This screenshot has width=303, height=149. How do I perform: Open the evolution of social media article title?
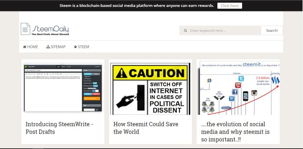(236, 132)
